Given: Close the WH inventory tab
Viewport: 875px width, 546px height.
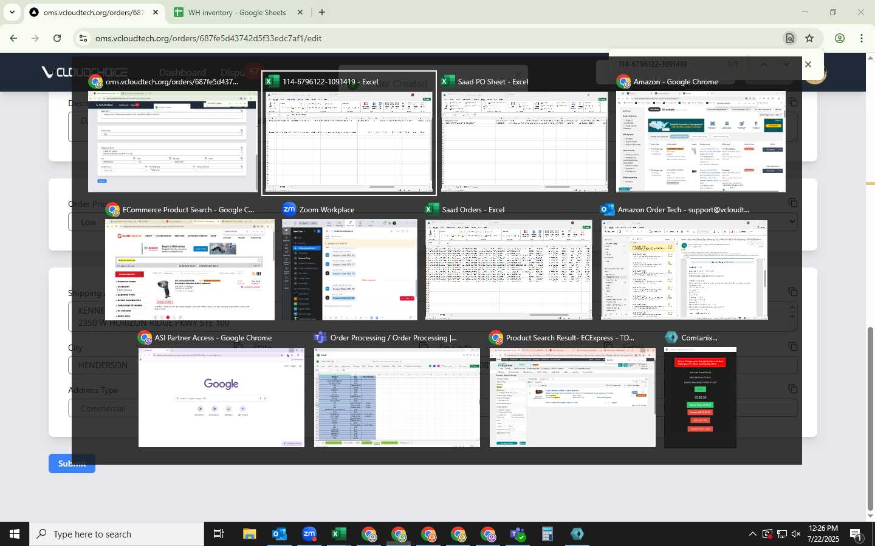Looking at the screenshot, I should [300, 12].
